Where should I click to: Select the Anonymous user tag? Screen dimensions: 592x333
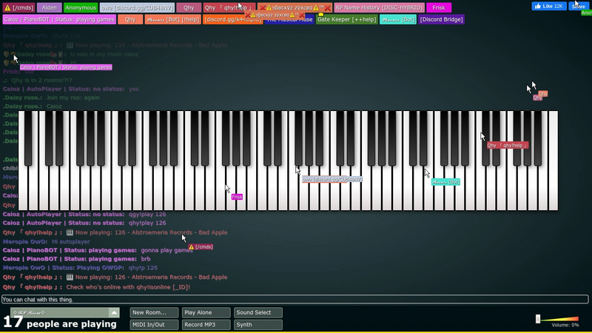pyautogui.click(x=81, y=7)
